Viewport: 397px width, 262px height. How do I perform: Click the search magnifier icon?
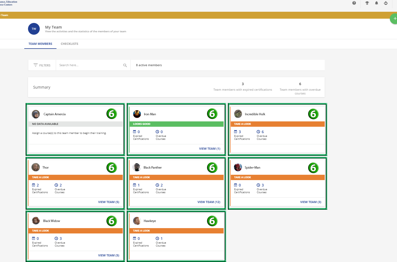point(125,65)
